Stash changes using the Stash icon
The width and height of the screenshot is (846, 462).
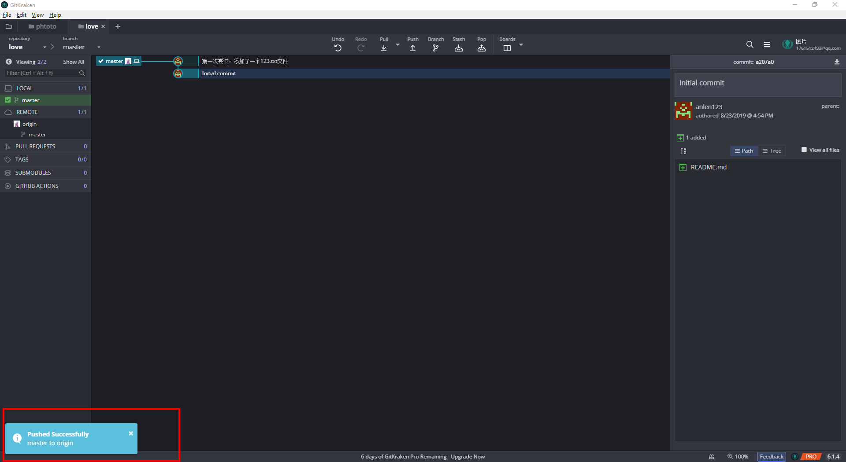[459, 48]
